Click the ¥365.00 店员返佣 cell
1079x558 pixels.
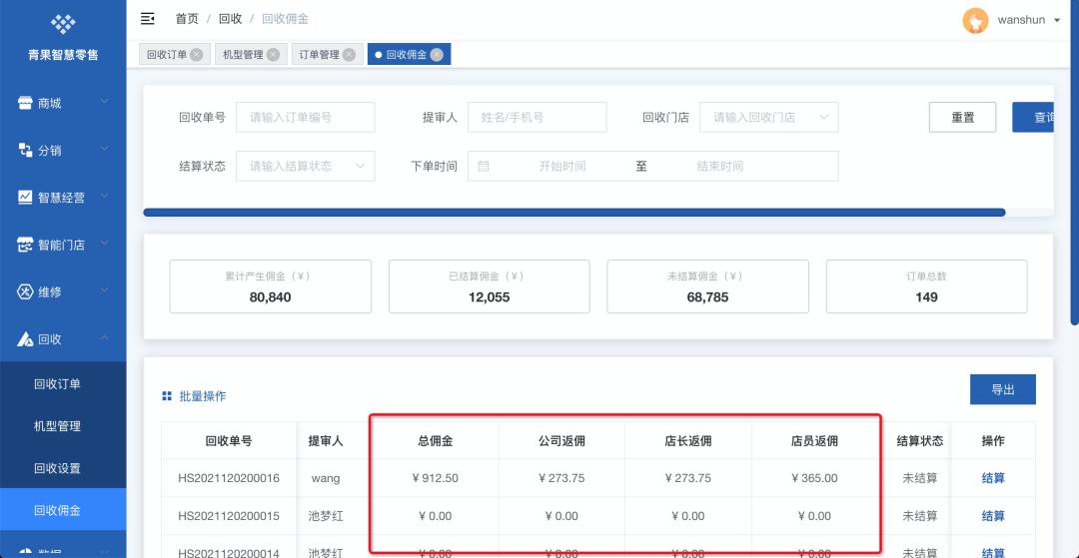coord(815,478)
